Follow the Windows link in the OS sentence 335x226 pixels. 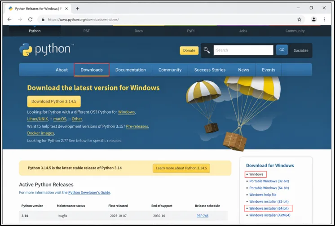click(126, 112)
